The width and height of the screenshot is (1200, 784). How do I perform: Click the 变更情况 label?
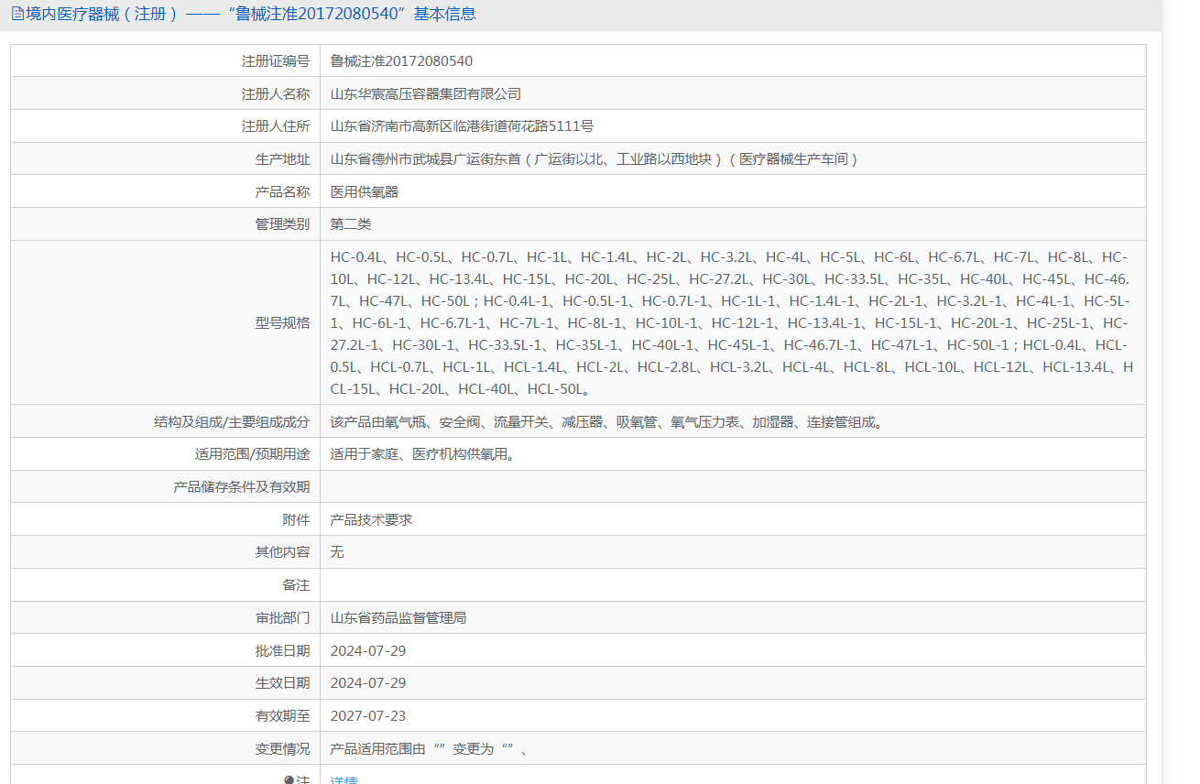click(x=282, y=749)
